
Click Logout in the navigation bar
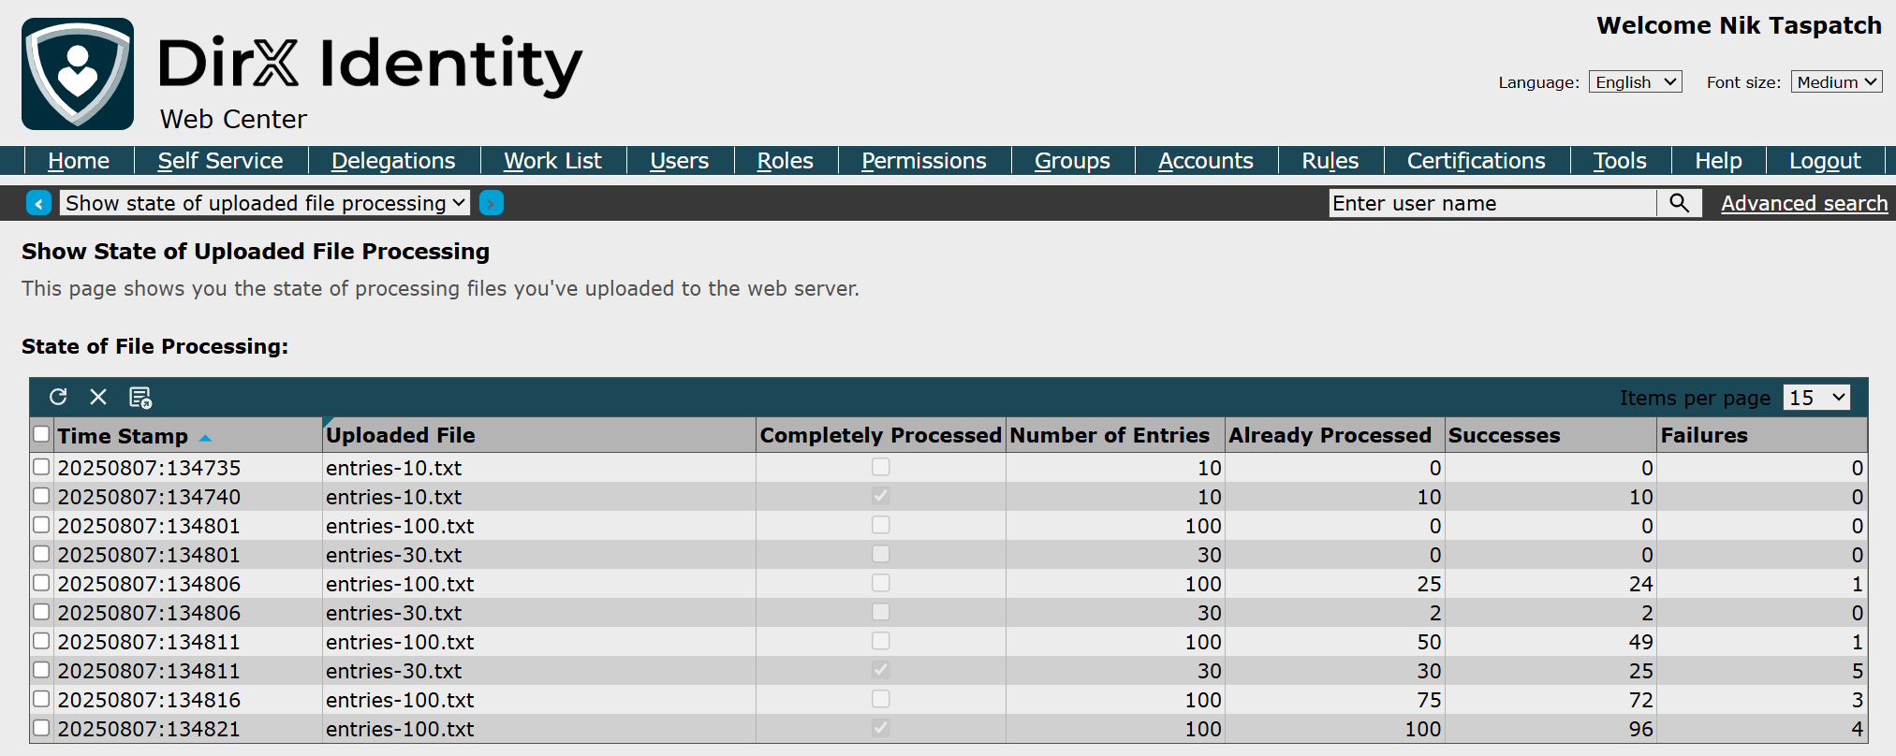(x=1825, y=161)
